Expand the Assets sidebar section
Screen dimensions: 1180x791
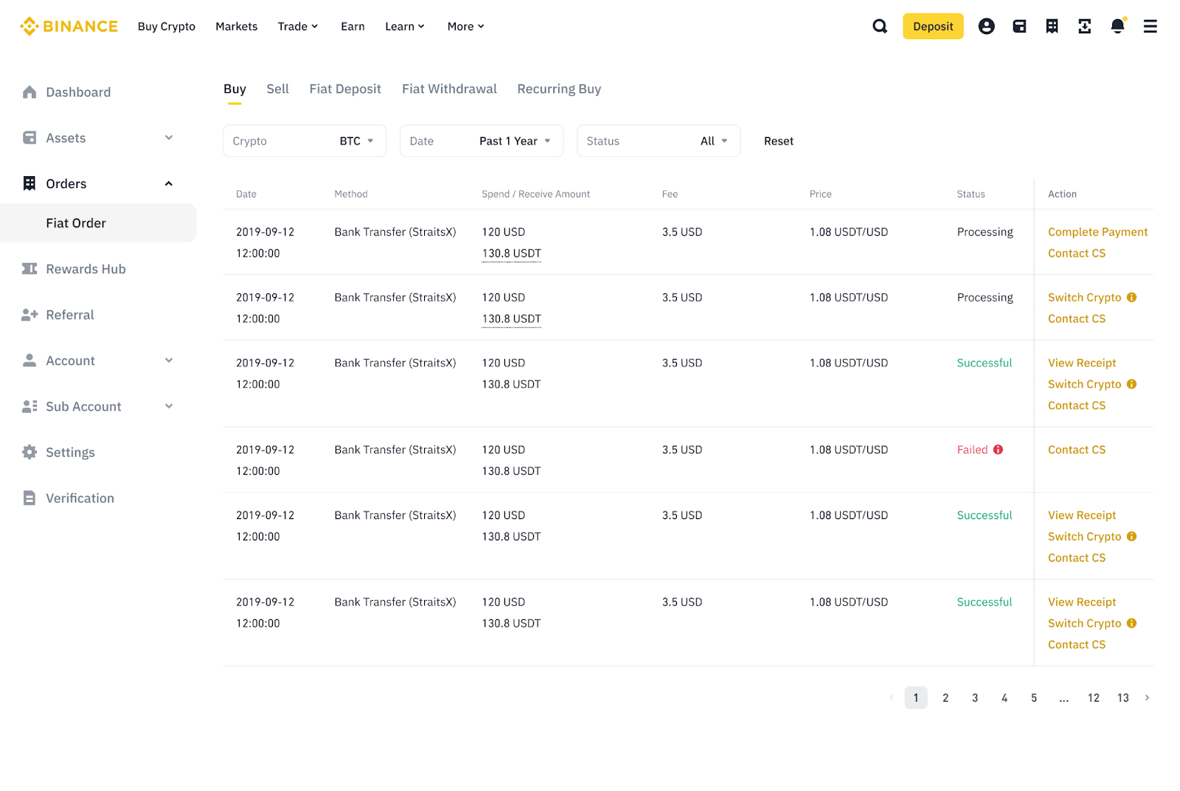[169, 138]
